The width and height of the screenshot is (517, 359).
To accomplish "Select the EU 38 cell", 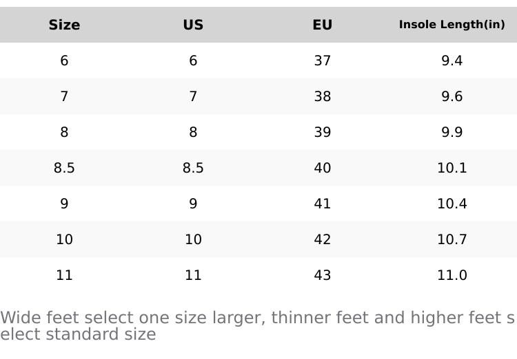I will tap(323, 96).
